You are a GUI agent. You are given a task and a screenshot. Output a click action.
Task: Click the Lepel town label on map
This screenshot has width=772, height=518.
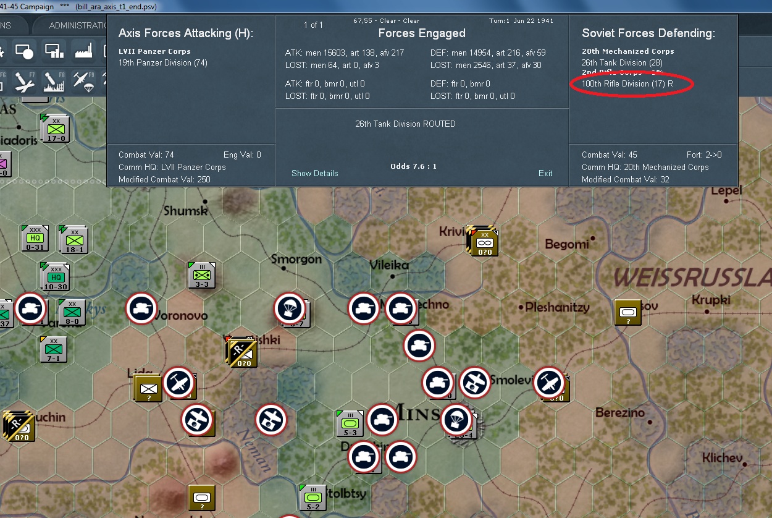(726, 191)
